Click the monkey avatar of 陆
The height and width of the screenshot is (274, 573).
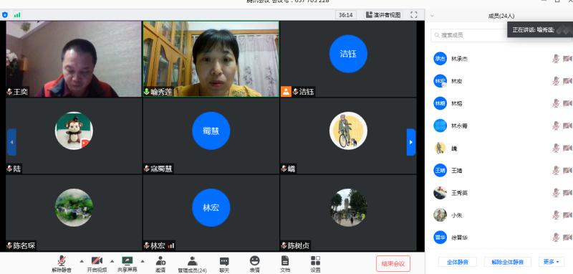tap(74, 131)
